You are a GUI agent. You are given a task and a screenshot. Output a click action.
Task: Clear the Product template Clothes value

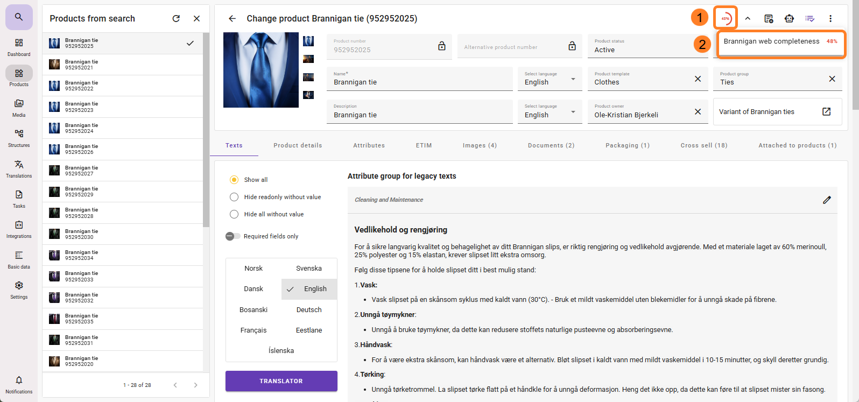[698, 79]
